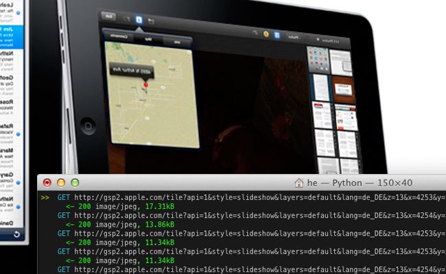Click the green zoom button on terminal window

pyautogui.click(x=75, y=183)
